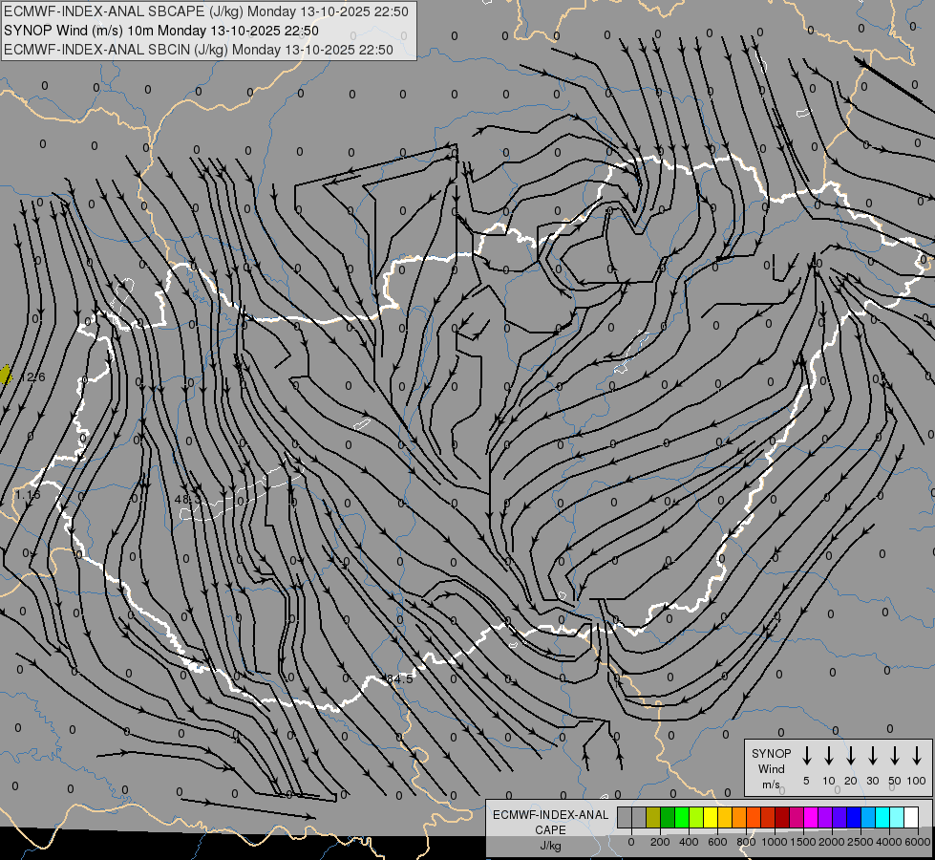Pick the dark green CAPE legend swatch

pos(668,817)
